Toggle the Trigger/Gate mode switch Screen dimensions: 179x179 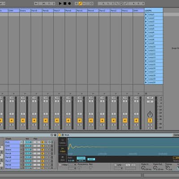pyautogui.click(x=81, y=159)
